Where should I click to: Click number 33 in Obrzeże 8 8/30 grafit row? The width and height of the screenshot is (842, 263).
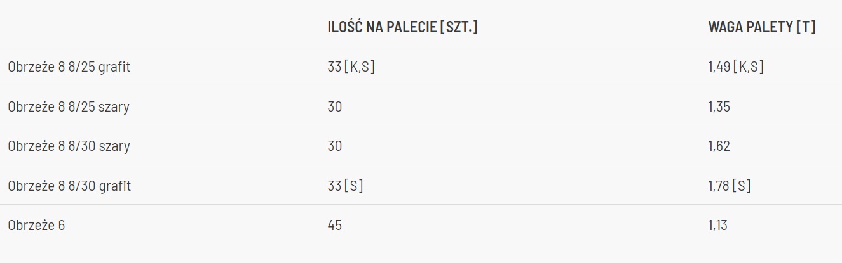click(334, 186)
